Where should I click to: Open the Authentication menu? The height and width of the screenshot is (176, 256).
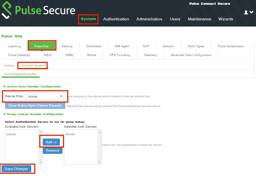pos(116,19)
